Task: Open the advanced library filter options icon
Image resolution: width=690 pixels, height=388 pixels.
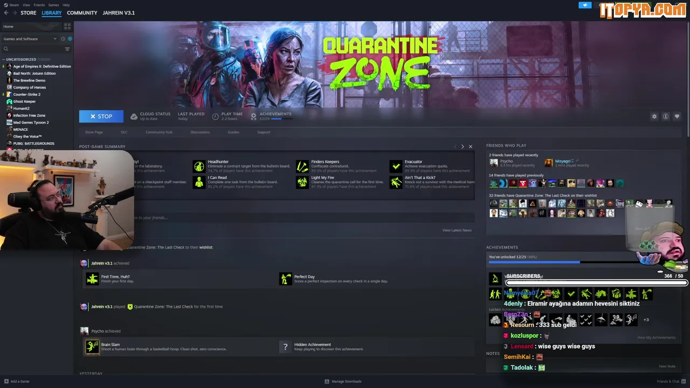Action: tap(67, 49)
